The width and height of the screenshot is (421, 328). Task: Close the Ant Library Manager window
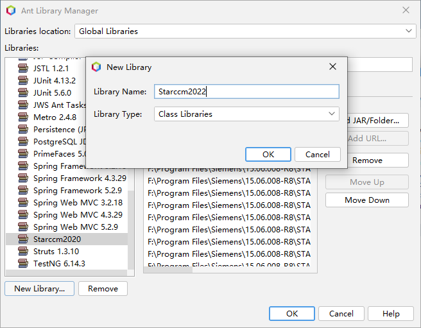point(406,10)
